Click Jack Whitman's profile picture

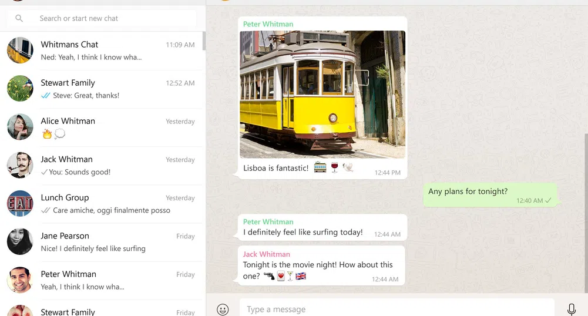click(20, 165)
